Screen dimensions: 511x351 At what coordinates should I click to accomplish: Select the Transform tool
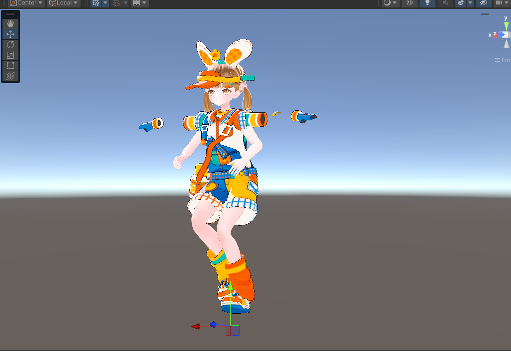pyautogui.click(x=10, y=76)
